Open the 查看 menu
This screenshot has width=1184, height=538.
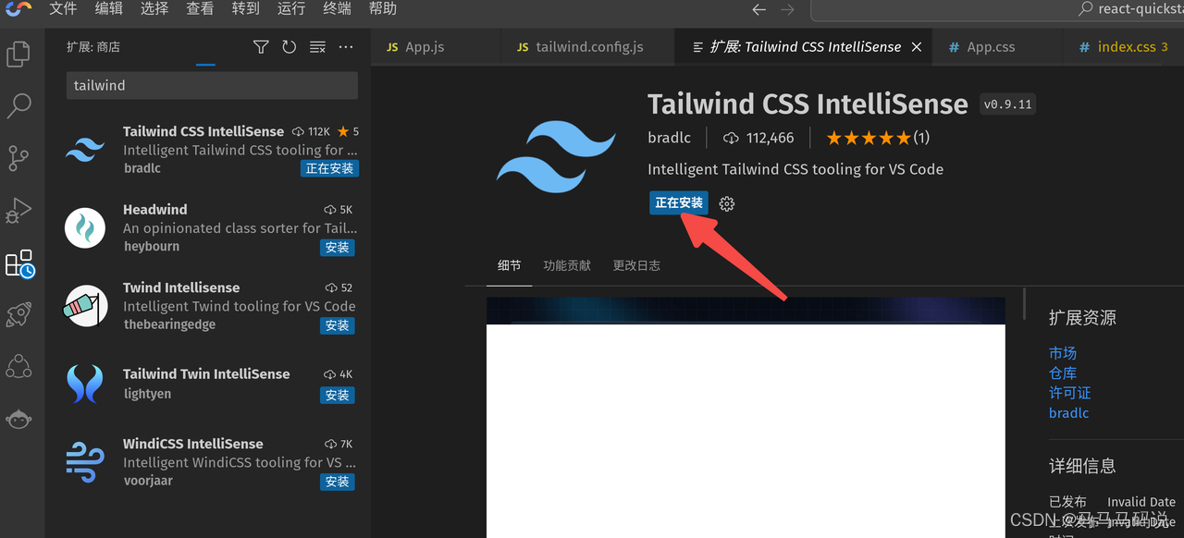pyautogui.click(x=200, y=8)
